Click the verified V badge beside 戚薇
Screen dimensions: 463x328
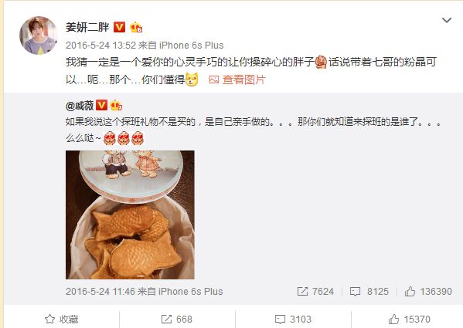pos(101,105)
